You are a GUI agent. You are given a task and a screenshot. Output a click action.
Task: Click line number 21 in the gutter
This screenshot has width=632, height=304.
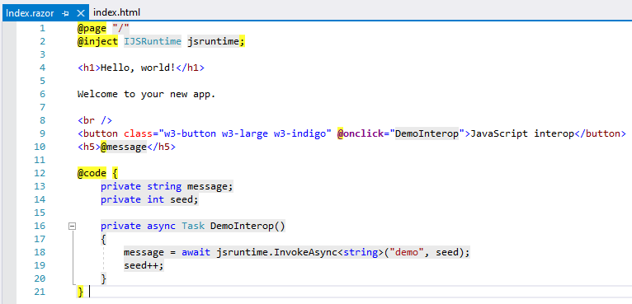tap(40, 292)
